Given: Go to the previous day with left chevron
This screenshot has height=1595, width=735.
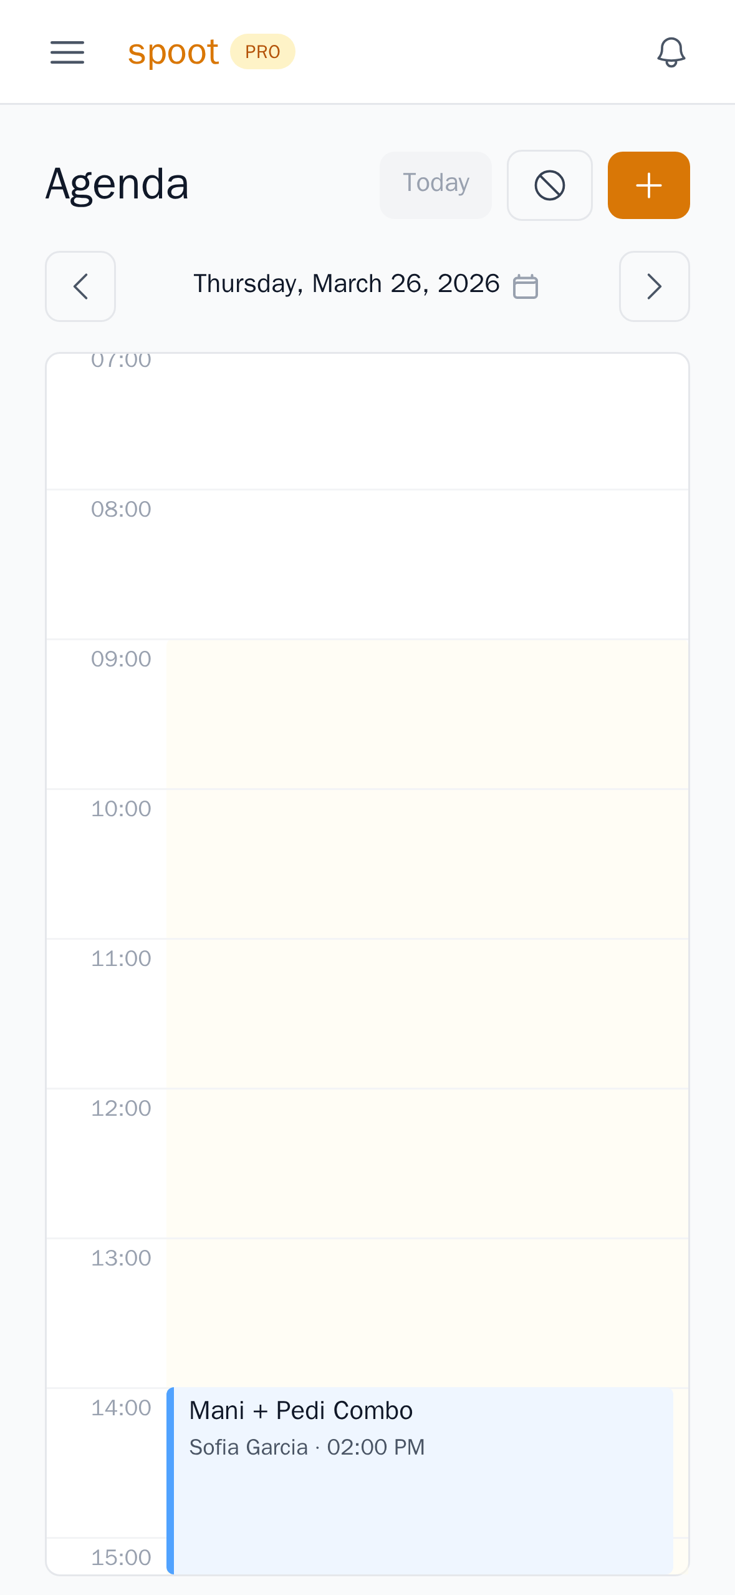Looking at the screenshot, I should coord(80,286).
